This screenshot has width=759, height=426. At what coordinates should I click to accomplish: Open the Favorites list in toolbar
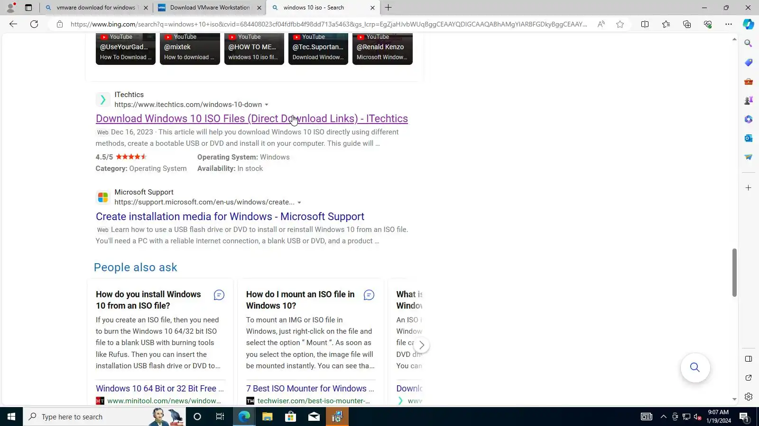point(666,24)
